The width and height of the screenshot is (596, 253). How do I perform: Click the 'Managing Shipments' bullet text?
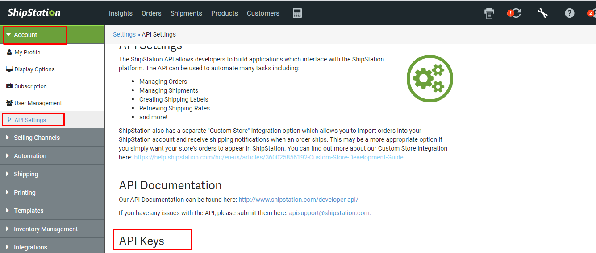point(169,90)
